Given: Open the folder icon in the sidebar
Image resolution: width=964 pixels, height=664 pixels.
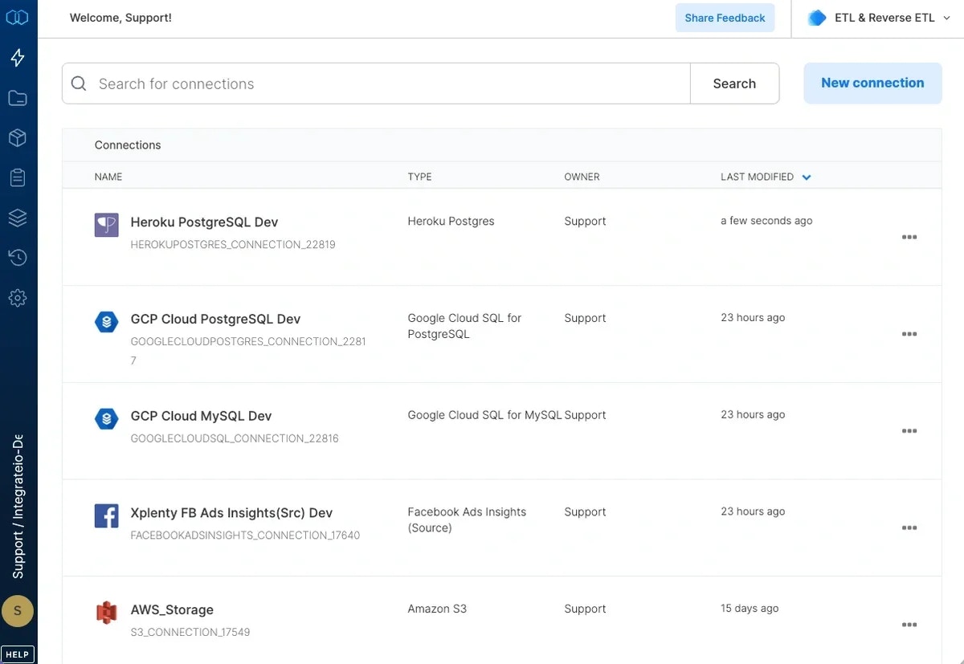Looking at the screenshot, I should [18, 97].
